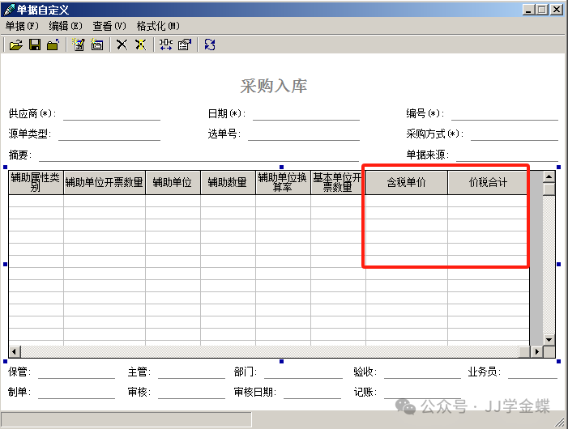Viewport: 568px width, 429px height.
Task: Open the 格式化(M) menu
Action: click(158, 26)
